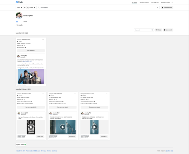Open the Privacy footer link
The image size is (189, 154).
[x=43, y=151]
